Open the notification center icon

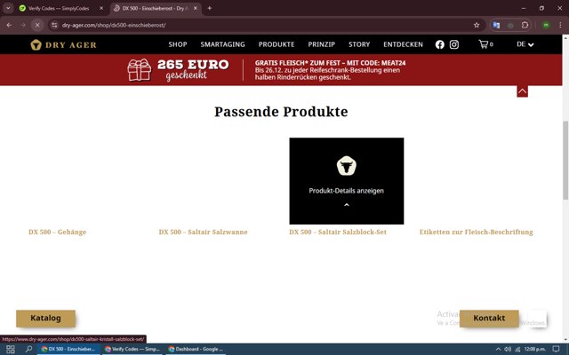point(556,349)
